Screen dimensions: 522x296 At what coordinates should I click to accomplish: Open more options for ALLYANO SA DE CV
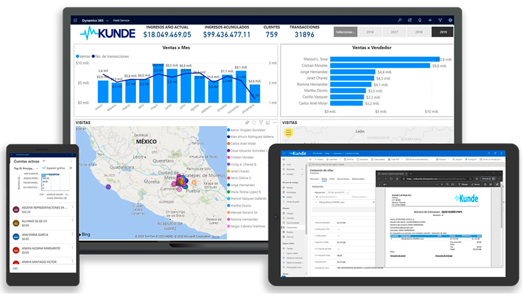[72, 221]
